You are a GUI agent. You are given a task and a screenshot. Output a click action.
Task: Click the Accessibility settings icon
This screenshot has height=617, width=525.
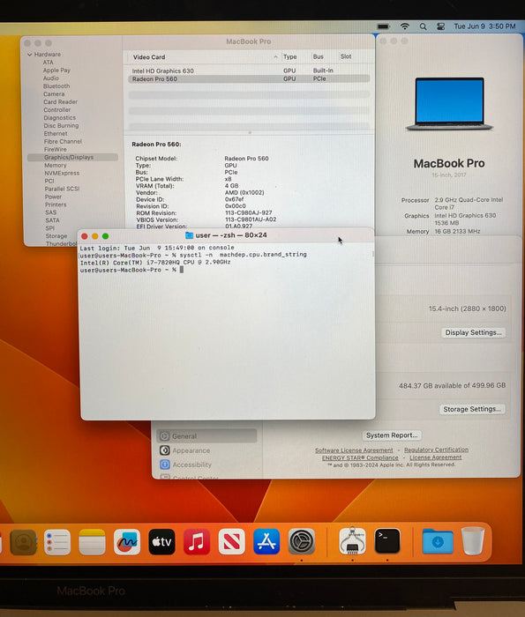[x=165, y=465]
